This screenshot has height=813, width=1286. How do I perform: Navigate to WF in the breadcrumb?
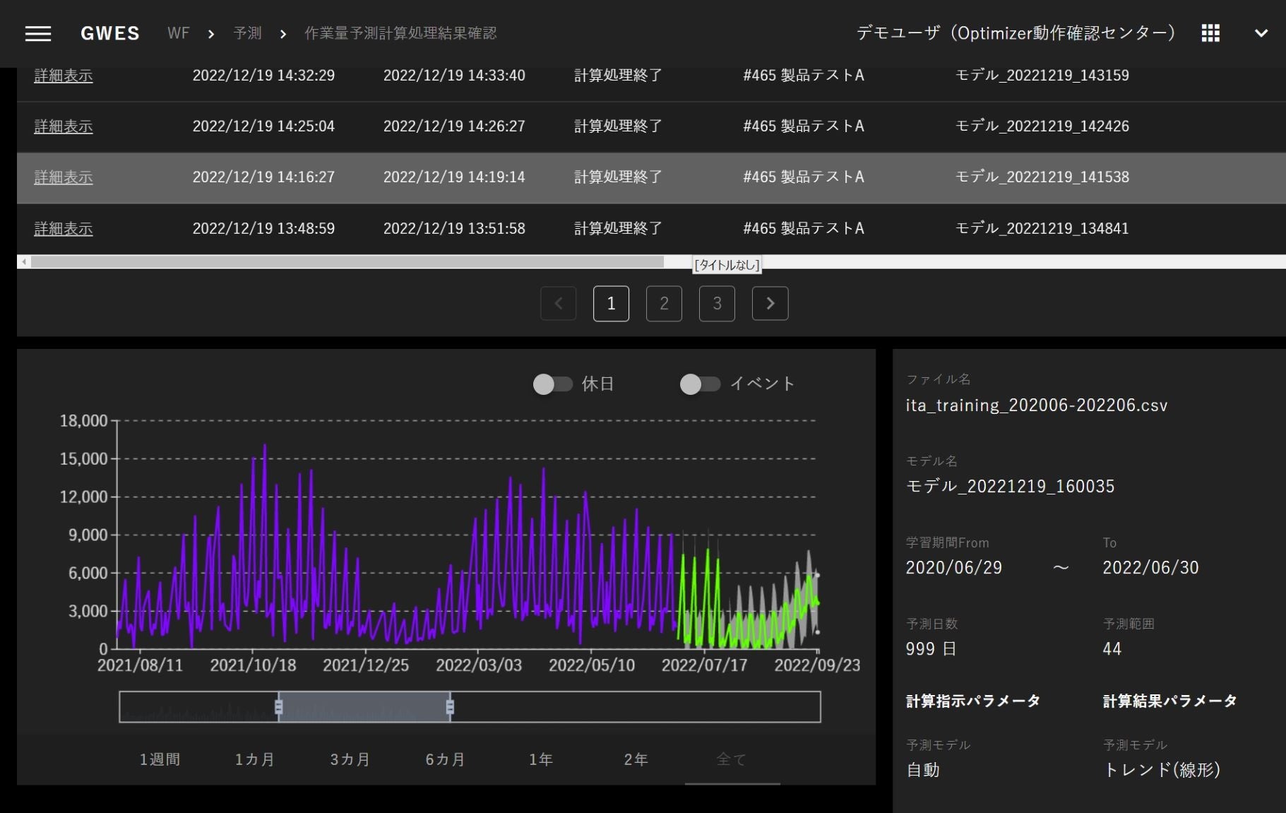[x=178, y=32]
